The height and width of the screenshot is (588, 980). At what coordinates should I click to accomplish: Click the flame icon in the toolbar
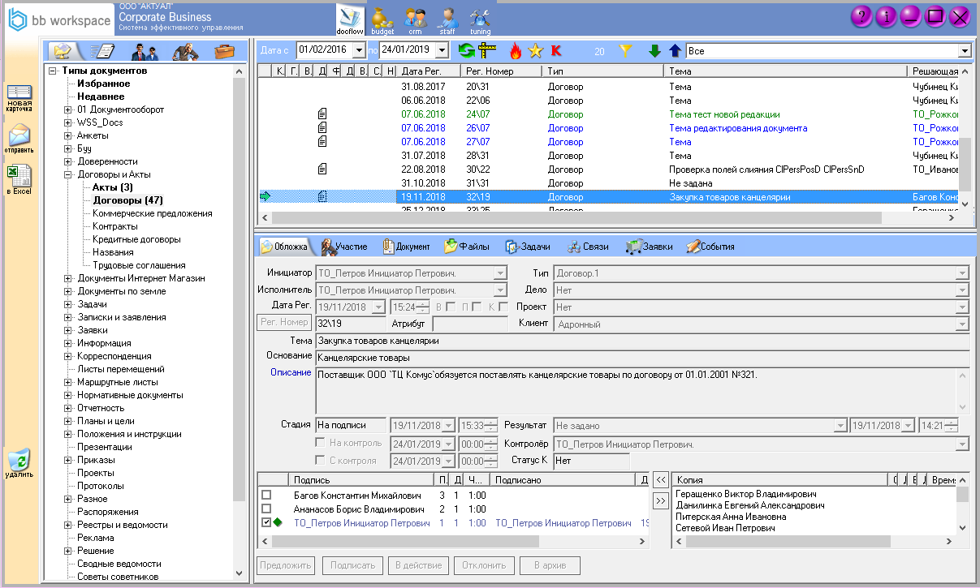coord(515,51)
